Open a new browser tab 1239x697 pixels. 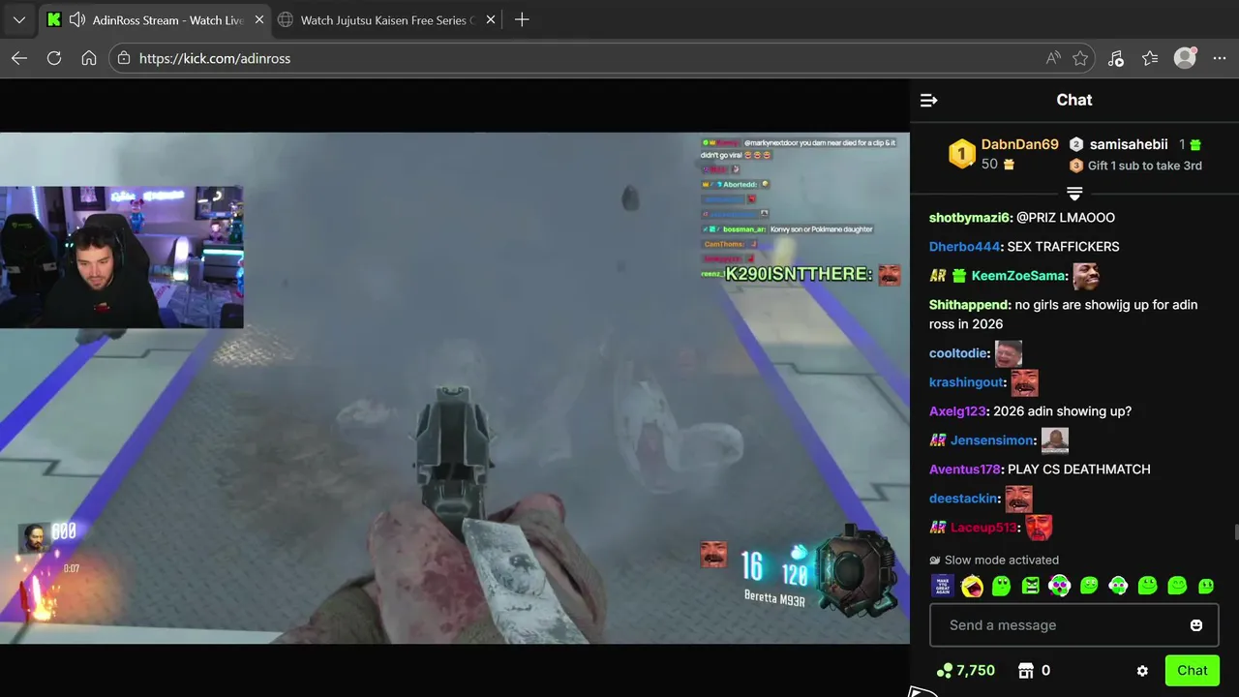[522, 19]
